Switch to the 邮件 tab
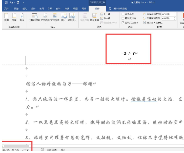This screenshot has height=153, width=184. 58,9
